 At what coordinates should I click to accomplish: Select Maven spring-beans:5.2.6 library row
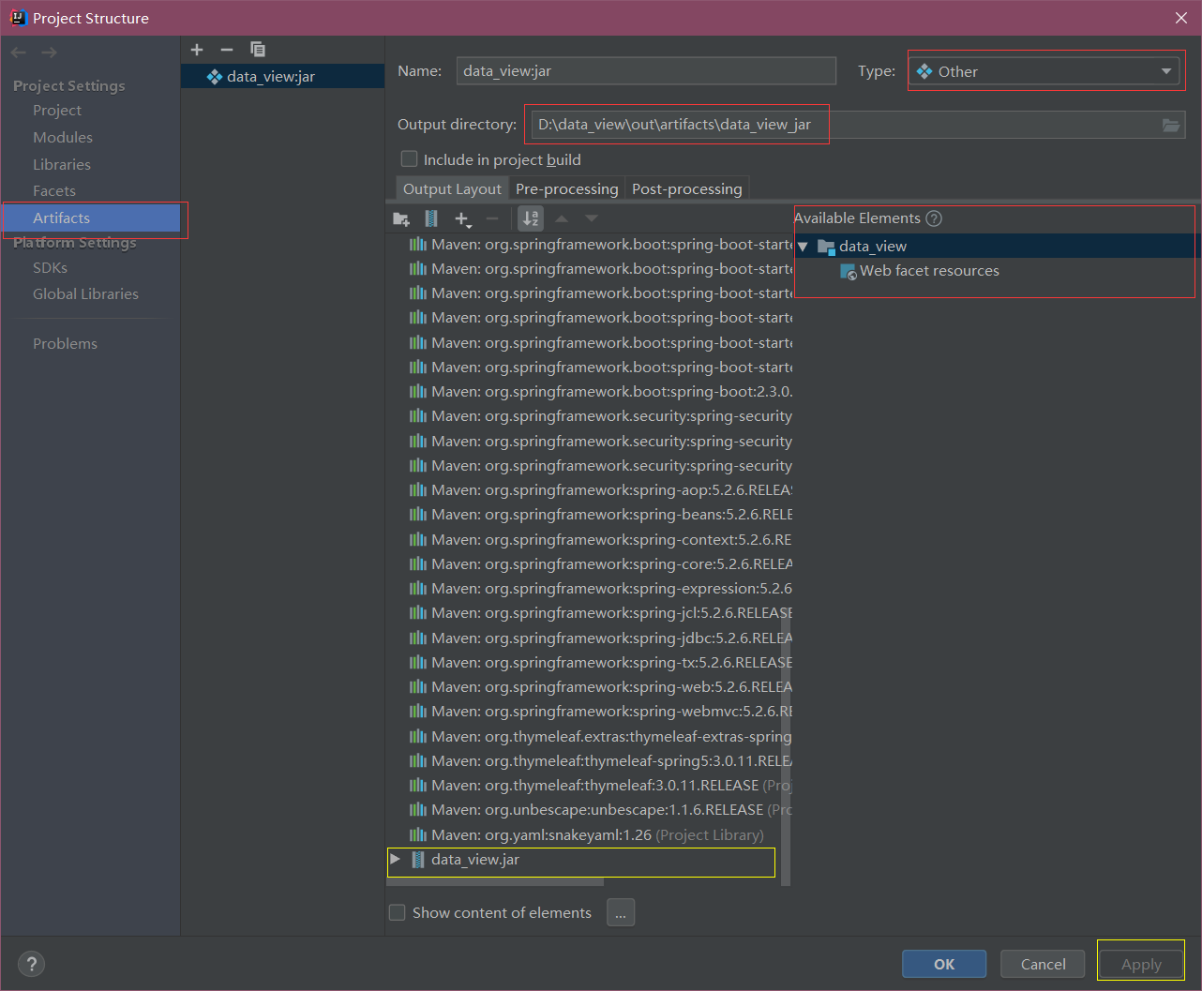[x=600, y=515]
